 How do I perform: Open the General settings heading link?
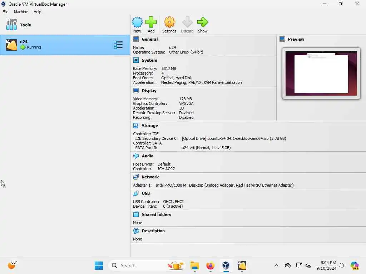[x=150, y=39]
